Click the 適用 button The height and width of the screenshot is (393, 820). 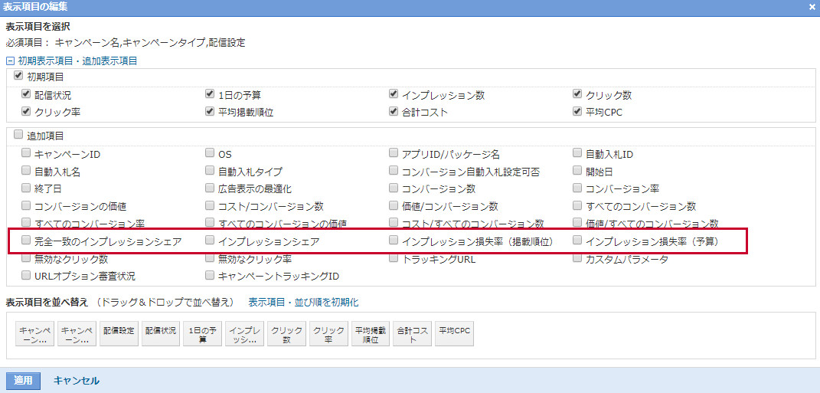[x=22, y=381]
